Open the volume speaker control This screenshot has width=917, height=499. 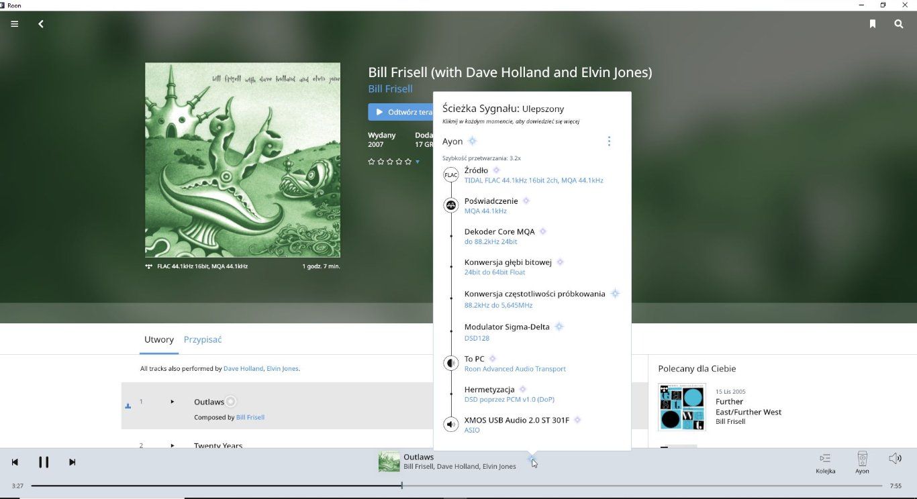[x=895, y=459]
